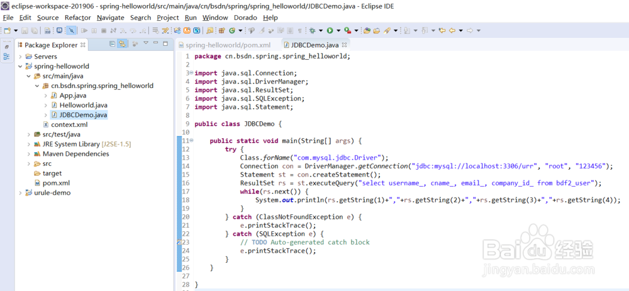
Task: Click the task marker beside line 23
Action: 179,242
